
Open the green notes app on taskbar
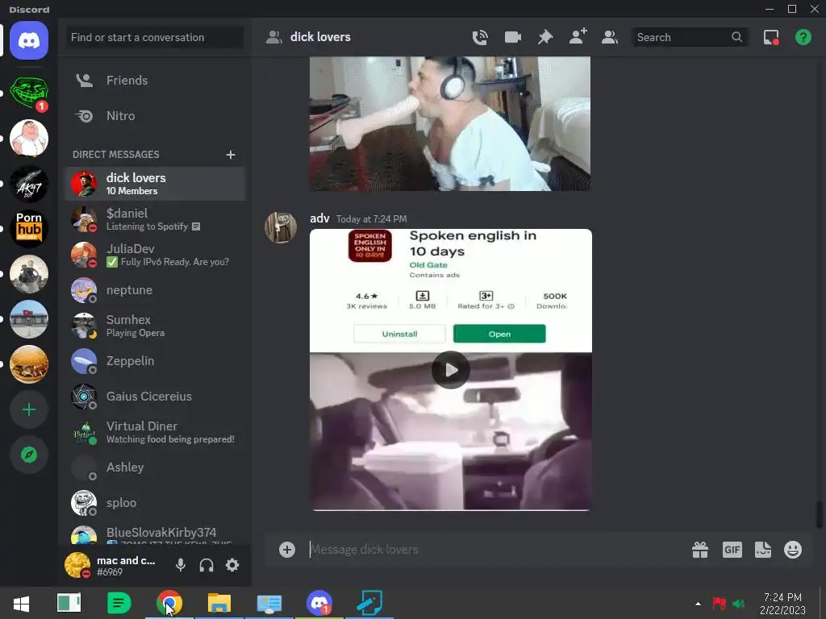119,603
